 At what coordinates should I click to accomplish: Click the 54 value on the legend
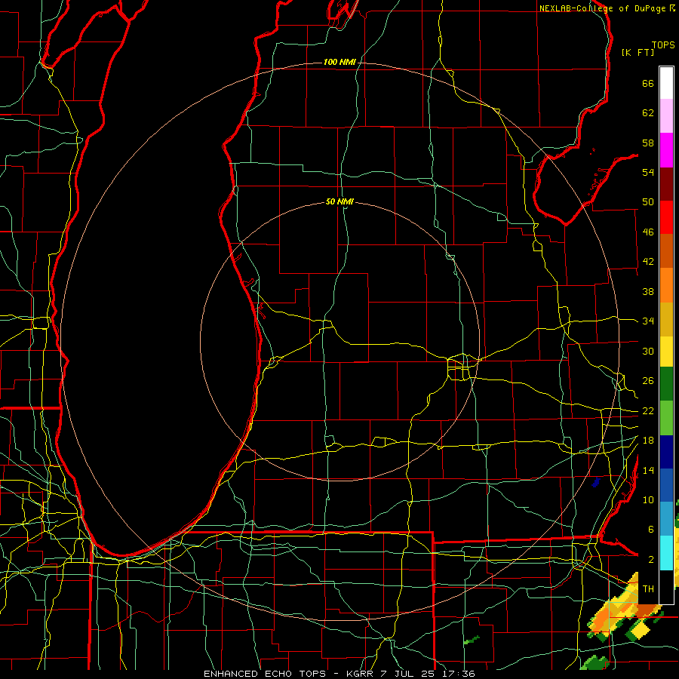(x=648, y=172)
